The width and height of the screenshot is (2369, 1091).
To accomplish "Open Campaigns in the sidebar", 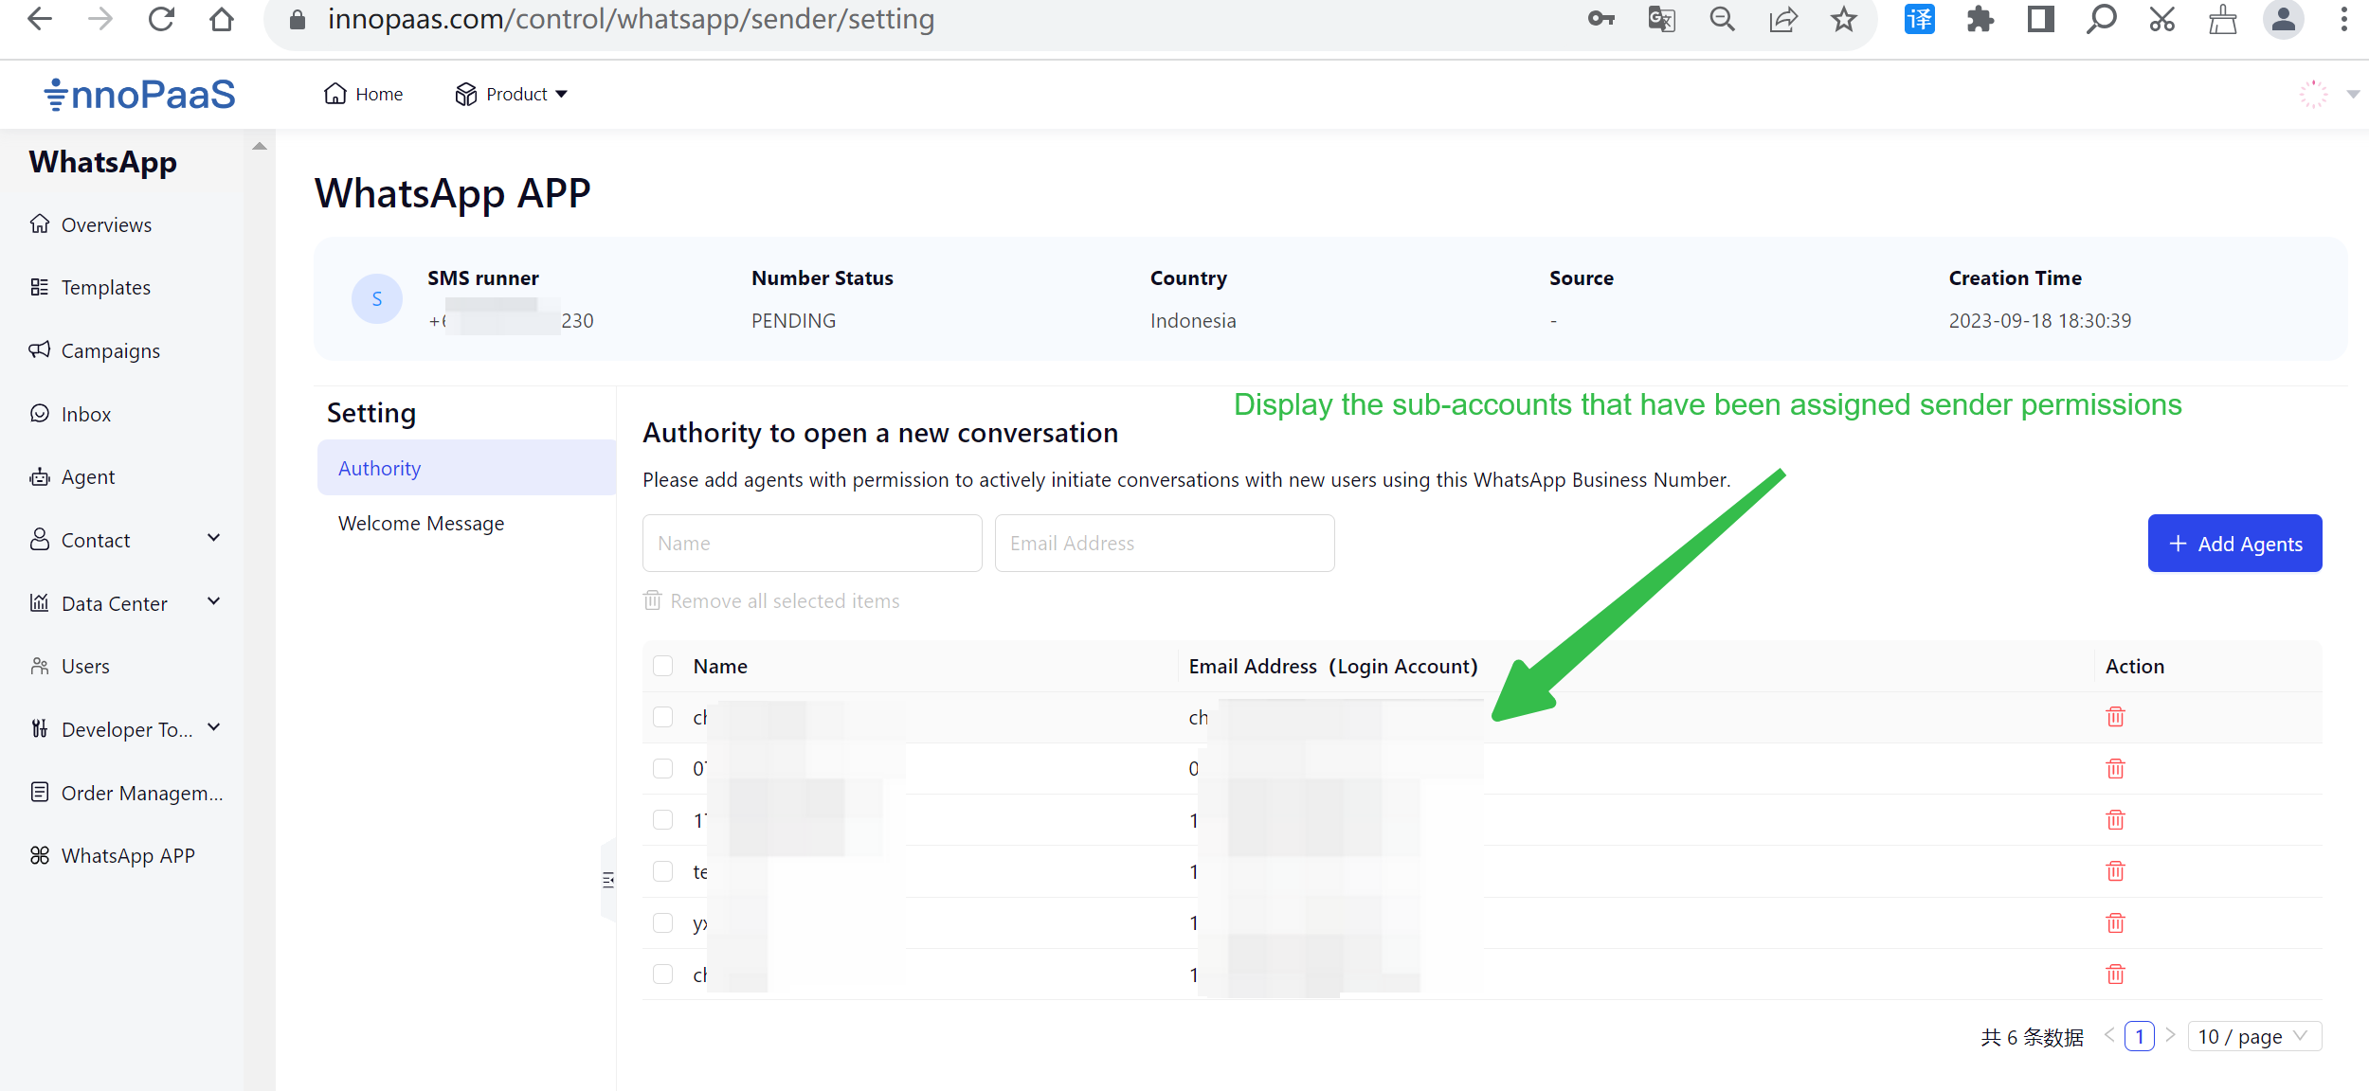I will (95, 350).
